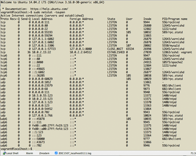The image size is (196, 156).
Task: Click local address 127.0.0.1:3306
Action: (x=43, y=45)
